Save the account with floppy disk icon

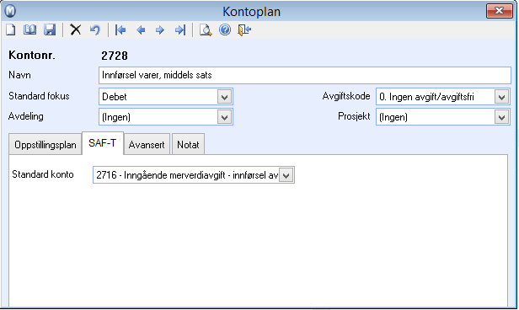50,30
